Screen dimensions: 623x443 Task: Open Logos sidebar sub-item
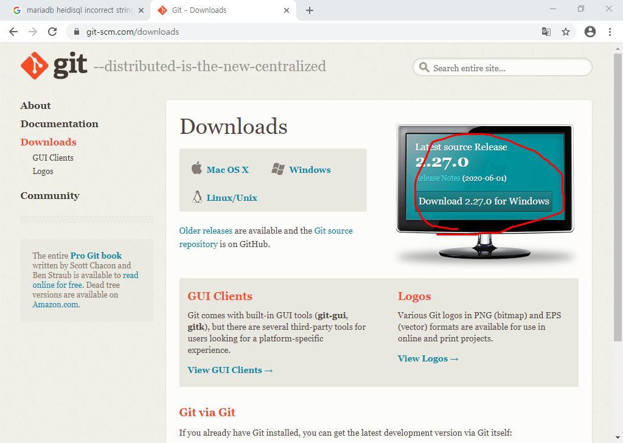coord(43,171)
